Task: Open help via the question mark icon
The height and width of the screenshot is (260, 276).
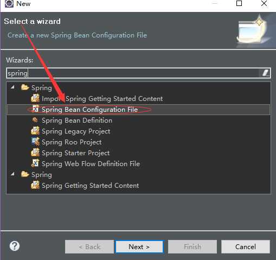Action: click(15, 246)
